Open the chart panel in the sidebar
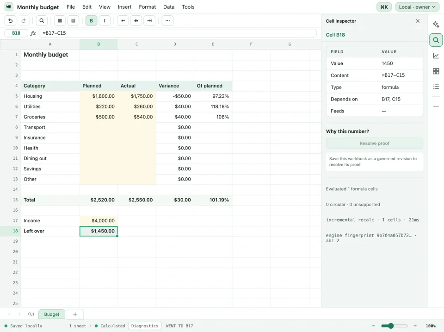444x332 pixels. coord(436,56)
